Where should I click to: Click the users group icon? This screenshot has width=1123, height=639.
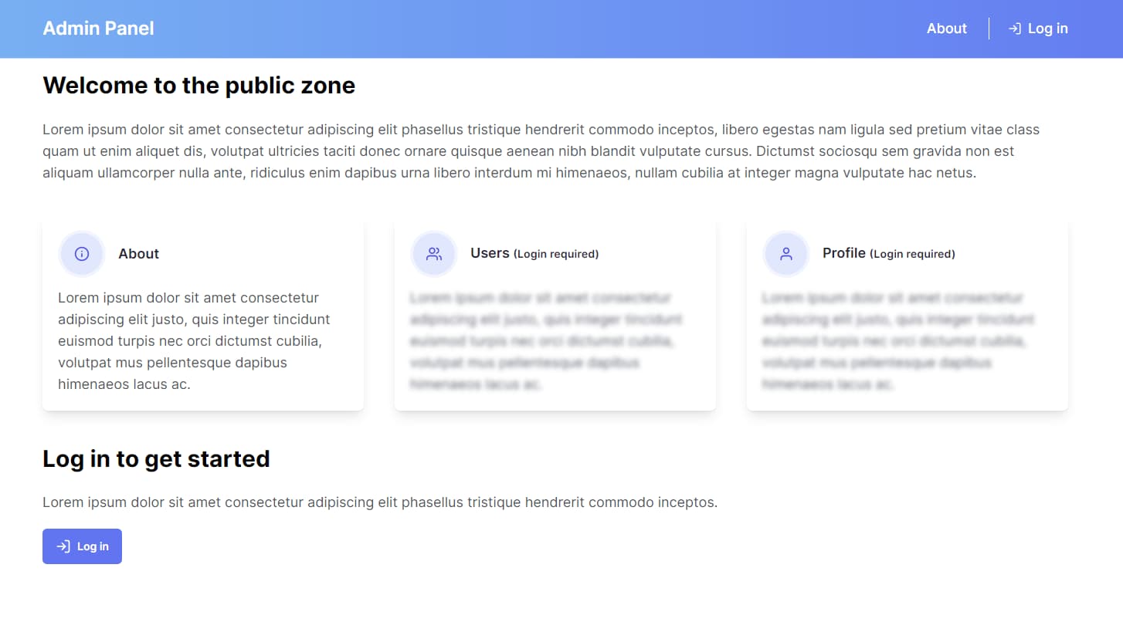(434, 254)
